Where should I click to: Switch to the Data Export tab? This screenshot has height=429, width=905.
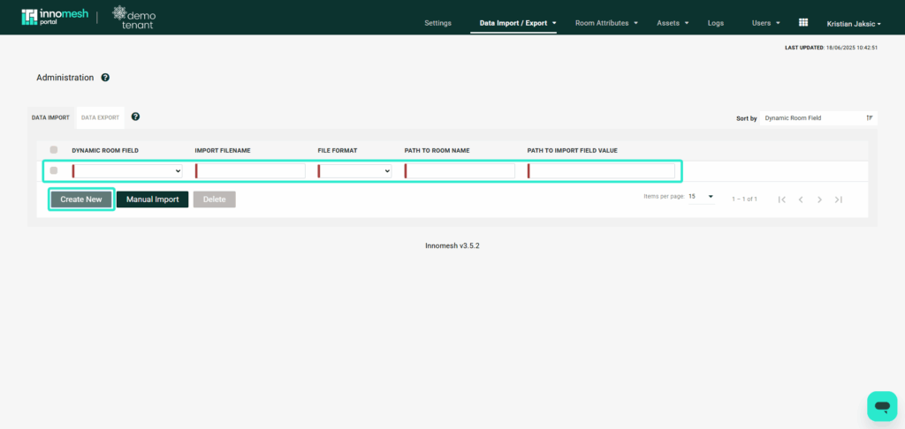tap(101, 117)
